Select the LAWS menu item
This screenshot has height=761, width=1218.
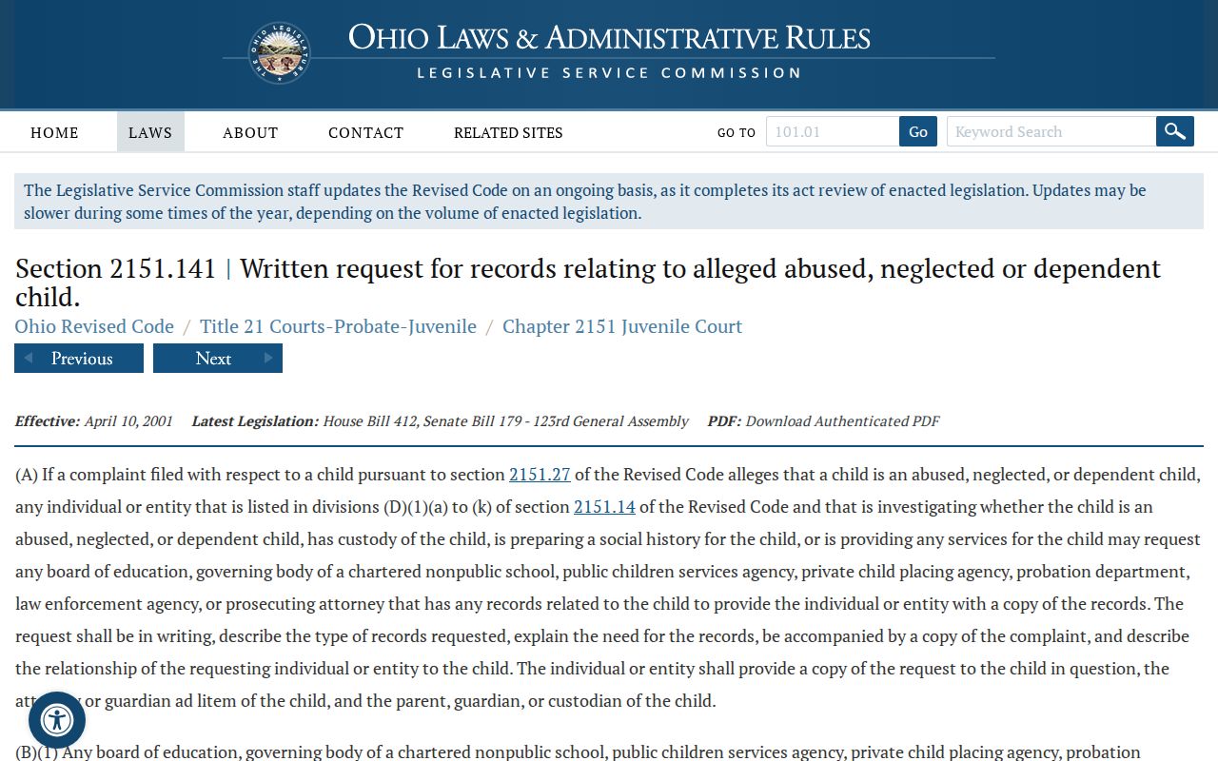(x=150, y=132)
